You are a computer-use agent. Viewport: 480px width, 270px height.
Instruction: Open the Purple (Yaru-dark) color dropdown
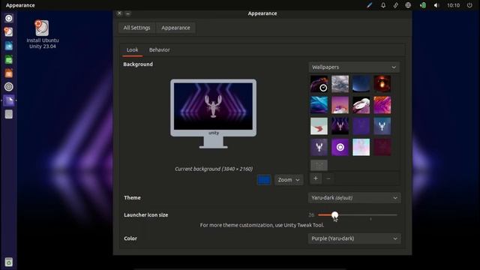(x=354, y=238)
